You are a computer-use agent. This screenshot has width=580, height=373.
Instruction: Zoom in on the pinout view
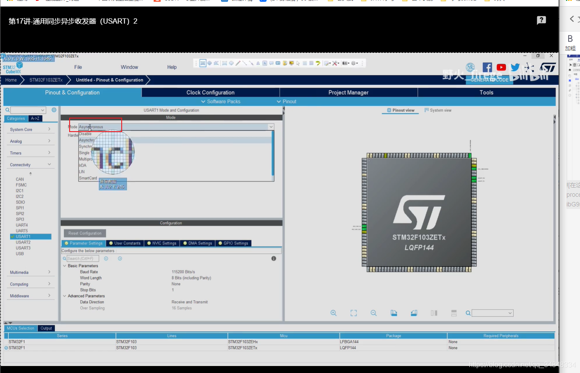(334, 313)
